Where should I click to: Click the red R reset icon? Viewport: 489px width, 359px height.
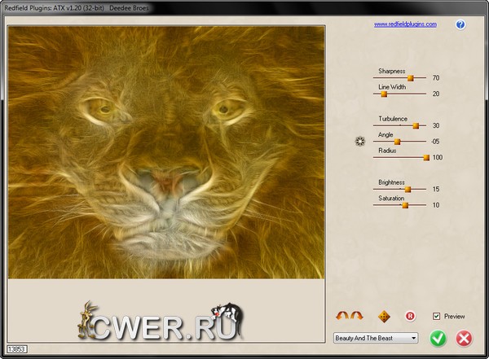(410, 316)
